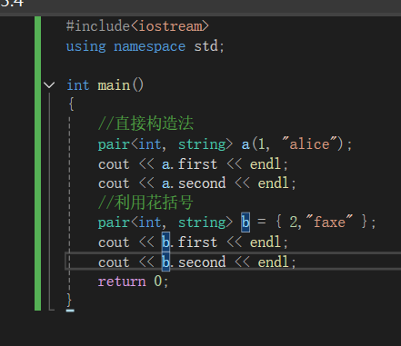Screen dimensions: 401x346
Task: Click 'second' in the b.second line
Action: click(x=202, y=262)
